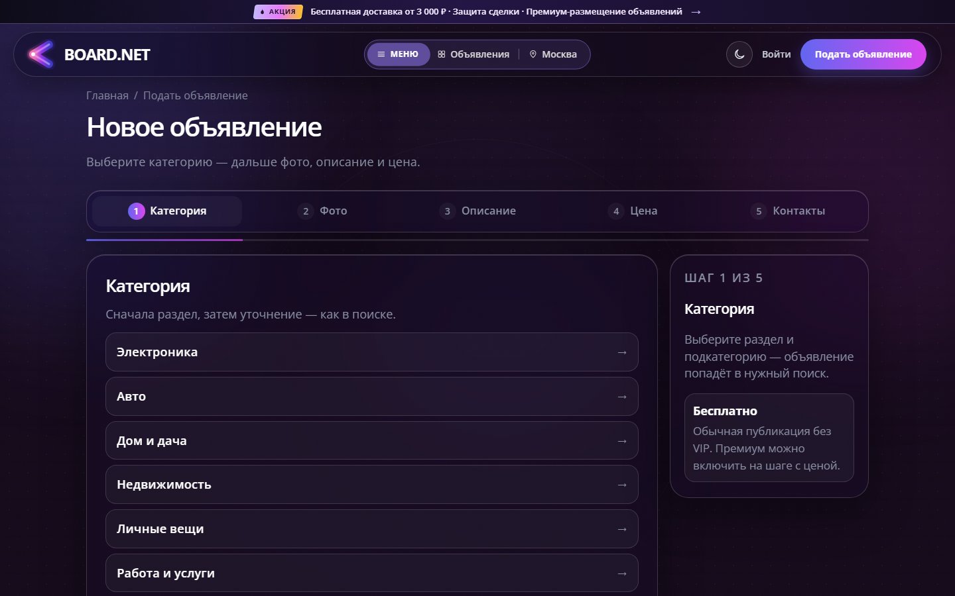
Task: Follow the Главная breadcrumb link
Action: (107, 95)
